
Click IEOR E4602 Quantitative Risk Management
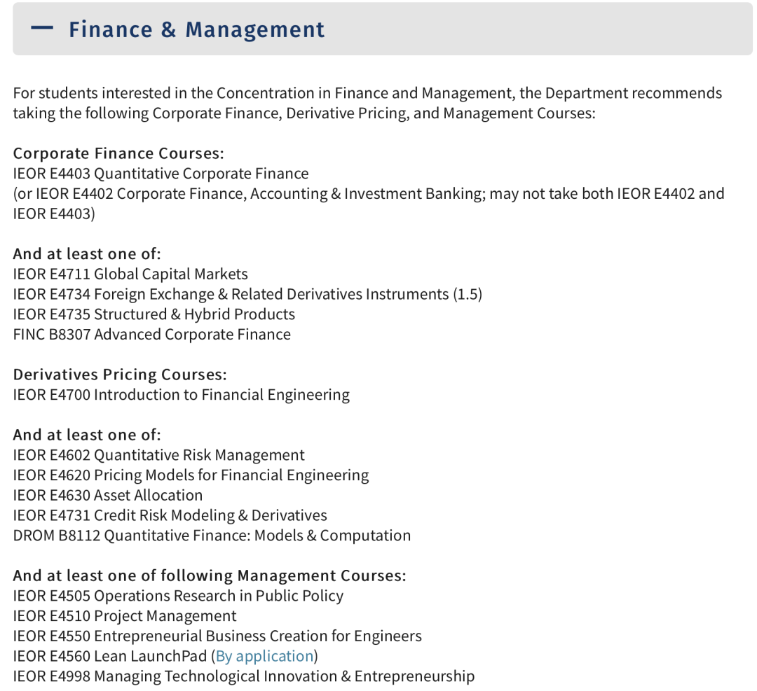click(x=159, y=455)
